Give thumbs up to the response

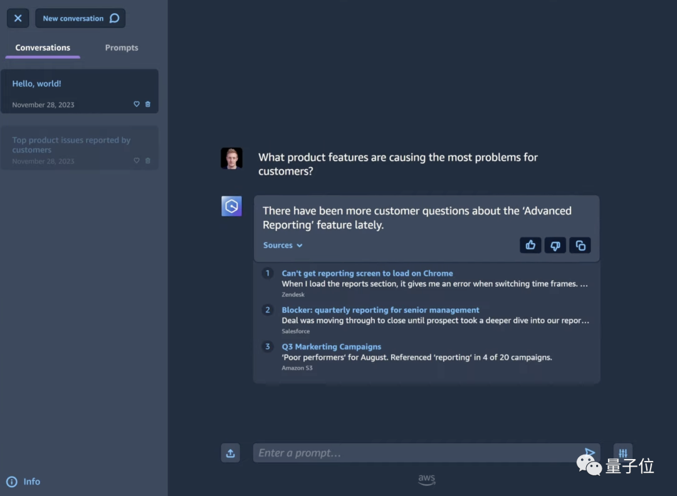click(x=530, y=245)
